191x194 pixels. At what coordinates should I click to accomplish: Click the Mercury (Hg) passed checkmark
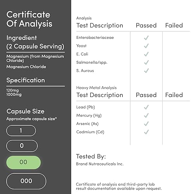(146, 116)
